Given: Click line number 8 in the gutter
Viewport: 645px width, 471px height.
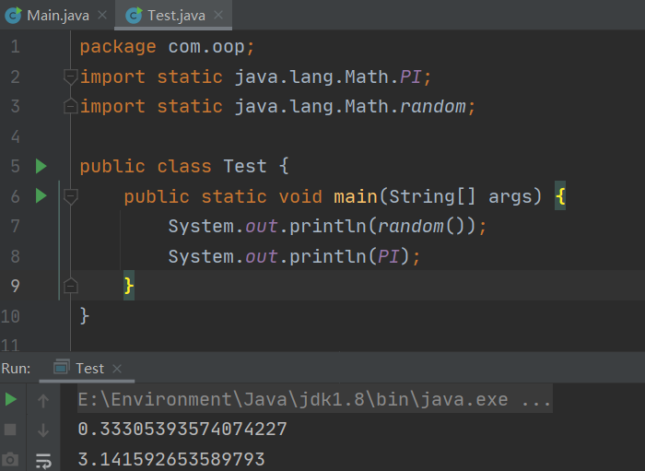Looking at the screenshot, I should (14, 256).
